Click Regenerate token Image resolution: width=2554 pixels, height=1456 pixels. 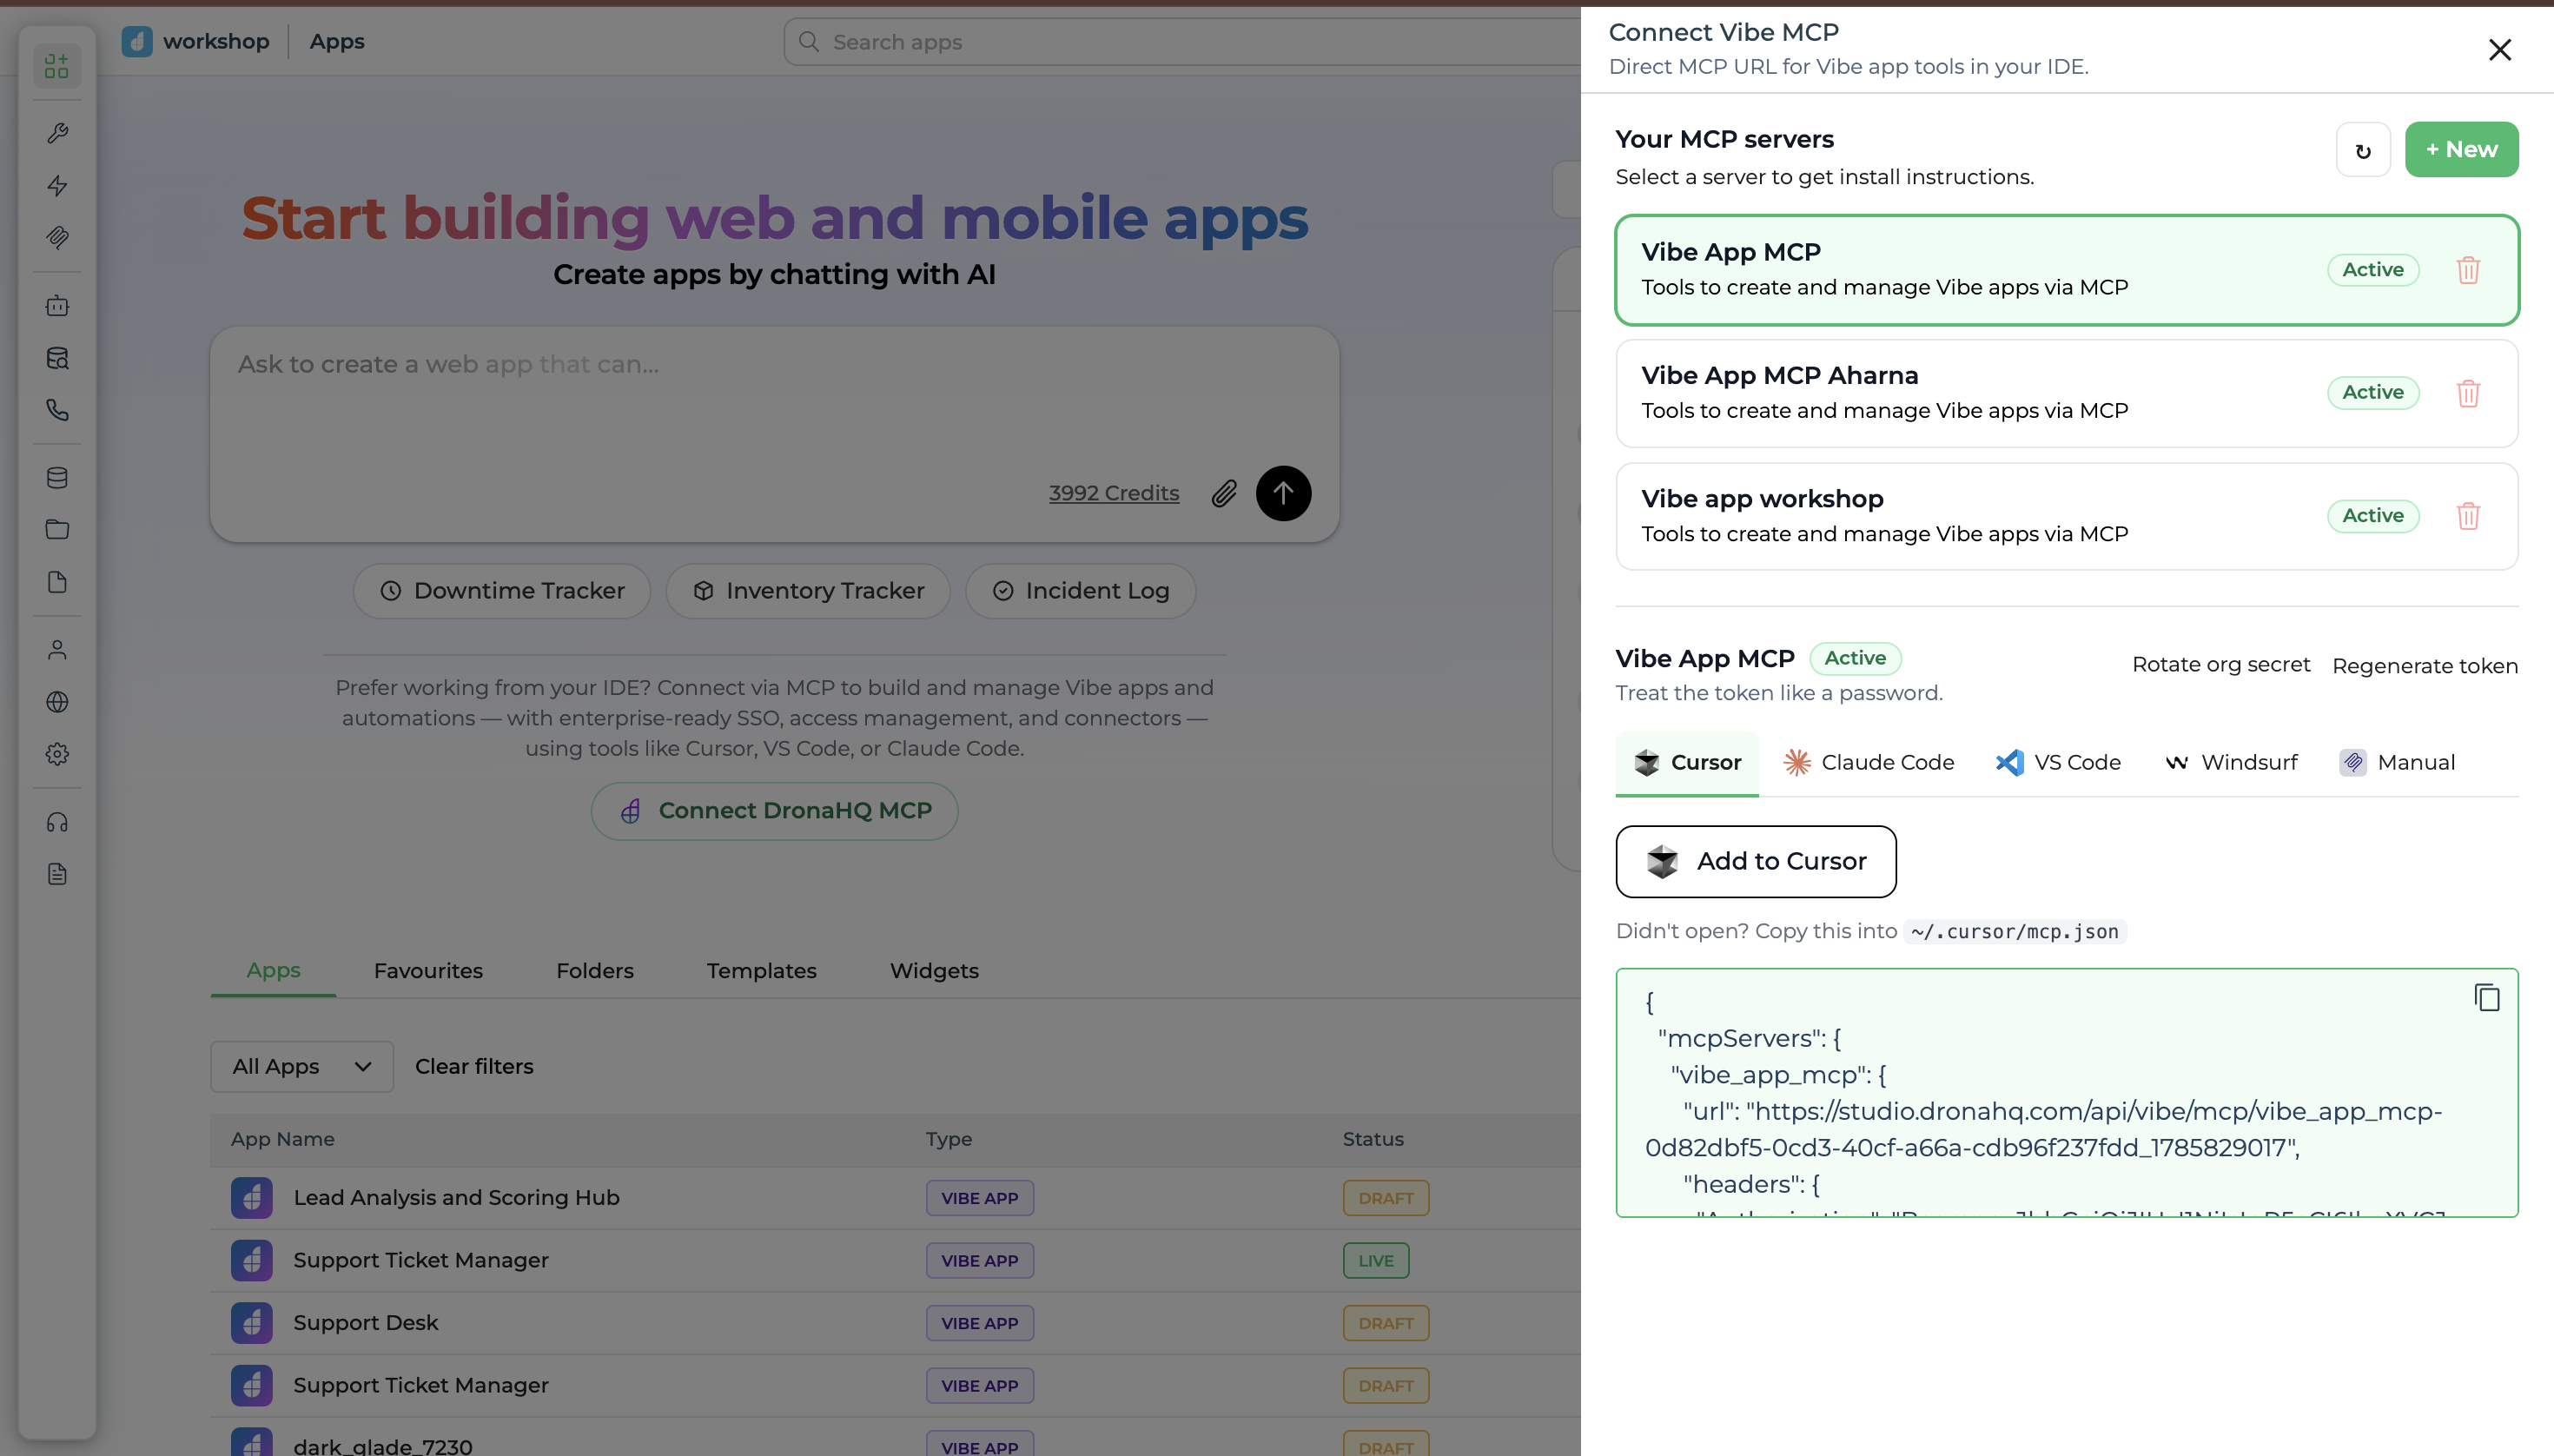(2424, 666)
